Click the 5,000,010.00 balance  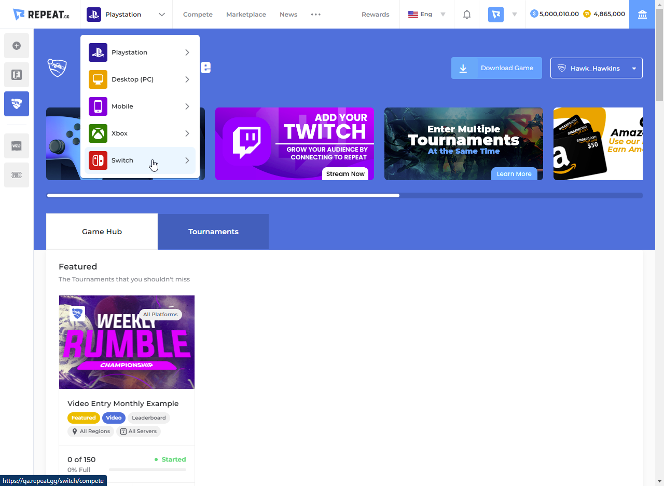559,14
